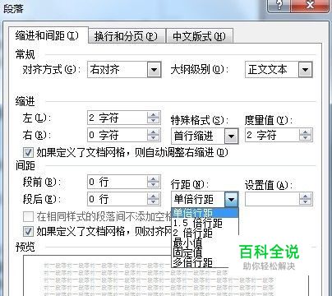Select 单倍行距 in the line spacing list
Viewport: 332px width, 296px height.
[205, 213]
